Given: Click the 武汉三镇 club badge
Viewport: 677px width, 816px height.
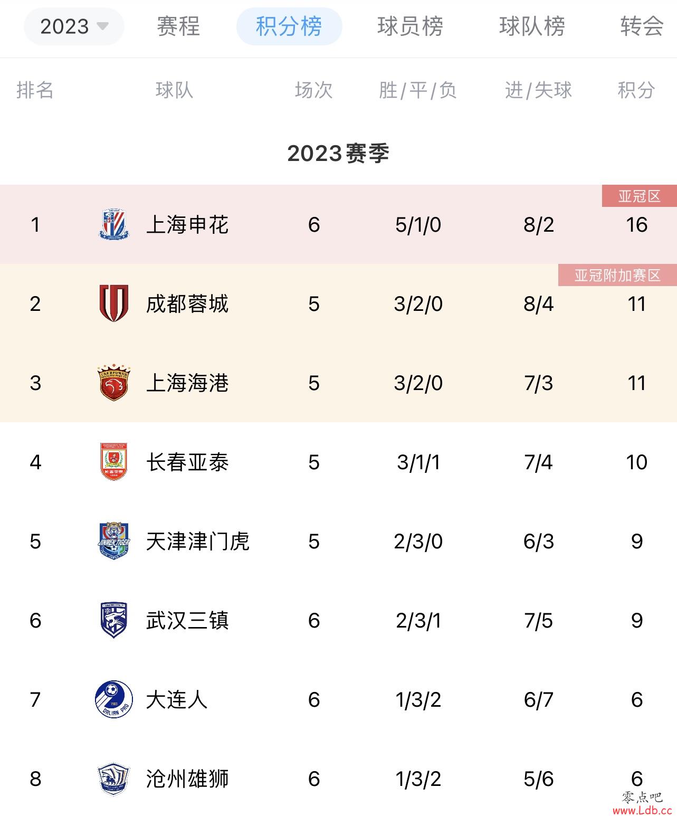Looking at the screenshot, I should [x=113, y=620].
